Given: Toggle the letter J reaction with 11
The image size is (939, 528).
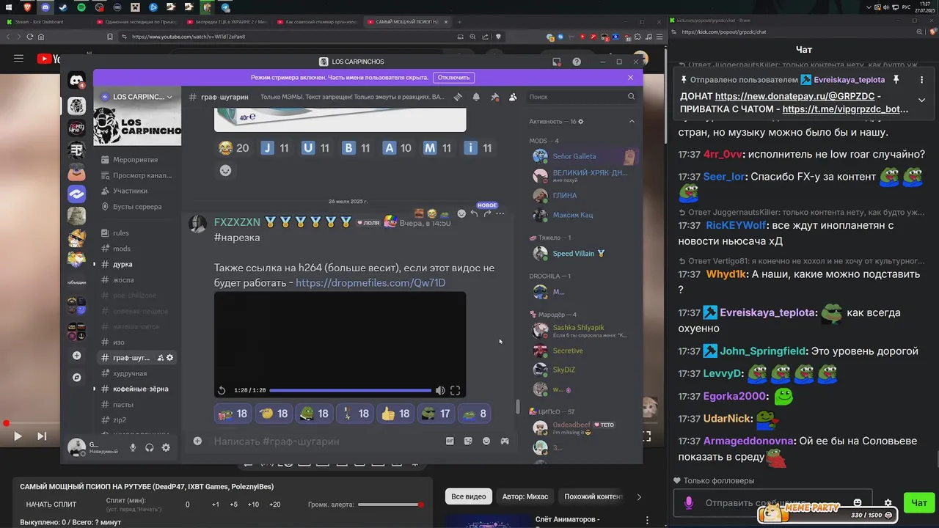Looking at the screenshot, I should coord(275,148).
